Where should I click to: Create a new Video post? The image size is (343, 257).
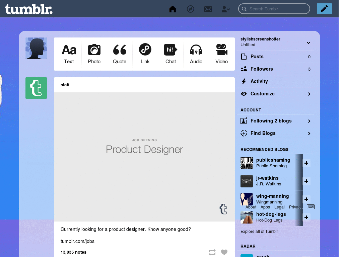pos(222,54)
